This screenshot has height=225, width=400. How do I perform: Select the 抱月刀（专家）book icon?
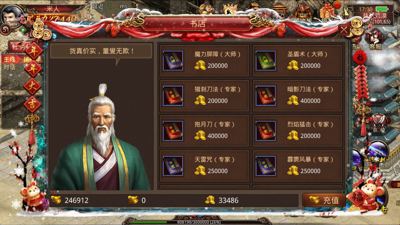[x=173, y=131]
